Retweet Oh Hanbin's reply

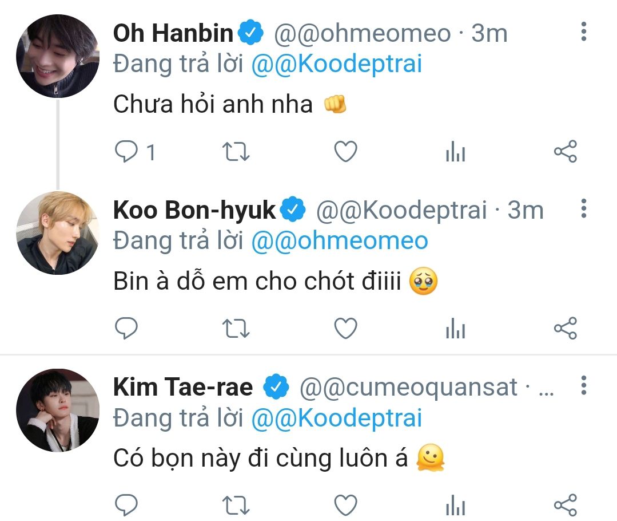click(236, 152)
